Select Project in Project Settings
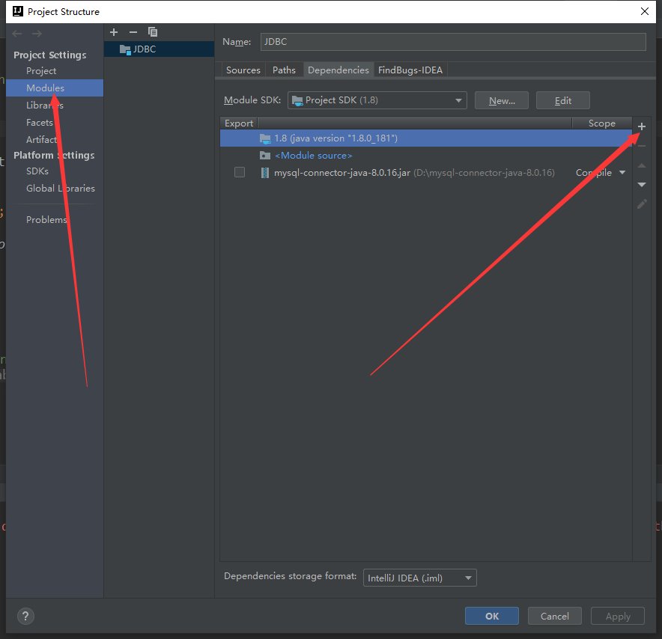Viewport: 662px width, 639px height. click(41, 71)
